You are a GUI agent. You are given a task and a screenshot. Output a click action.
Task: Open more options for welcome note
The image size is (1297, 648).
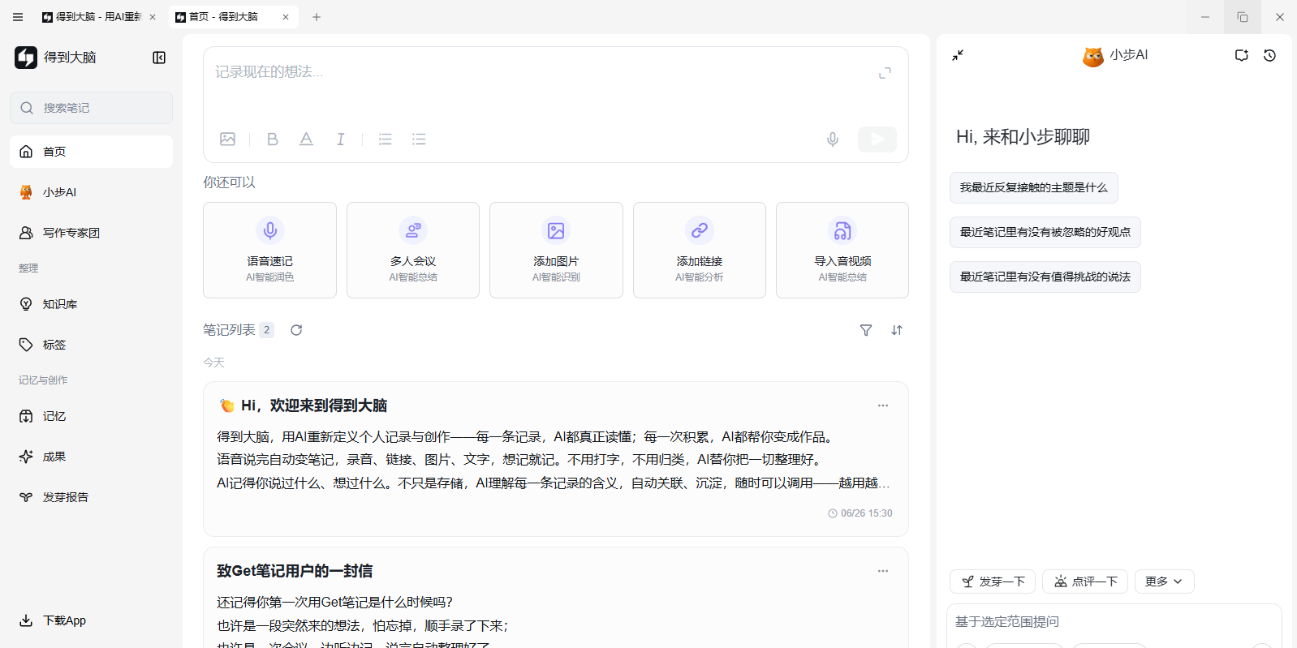point(883,406)
